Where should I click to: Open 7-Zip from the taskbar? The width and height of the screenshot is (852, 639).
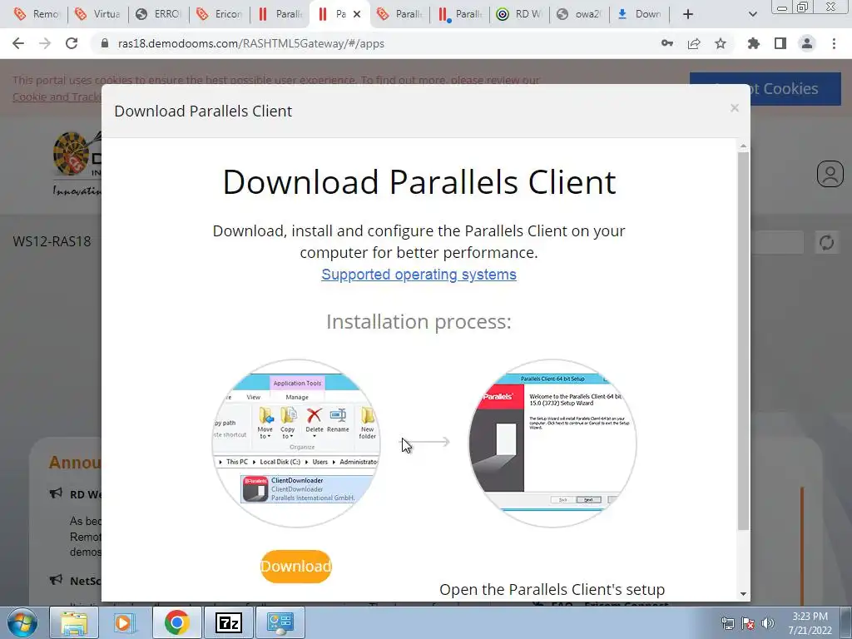[x=228, y=622]
